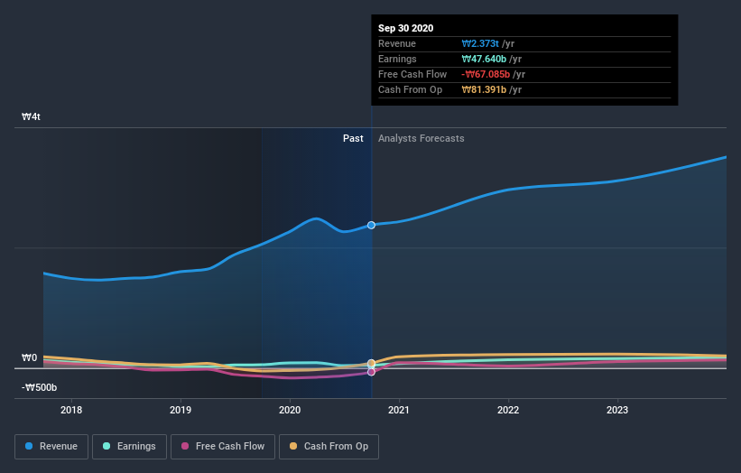Click the Earnings label in the tooltip
741x473 pixels.
[397, 59]
